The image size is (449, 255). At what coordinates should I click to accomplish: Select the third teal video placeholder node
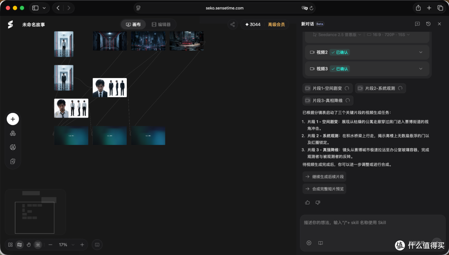[x=148, y=135]
